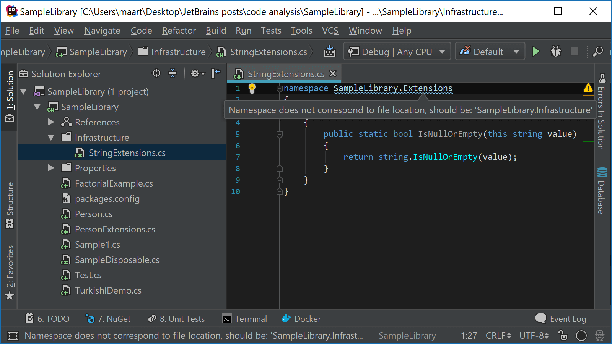Image resolution: width=612 pixels, height=344 pixels.
Task: Click the green marker on error stripe
Action: pyautogui.click(x=588, y=141)
